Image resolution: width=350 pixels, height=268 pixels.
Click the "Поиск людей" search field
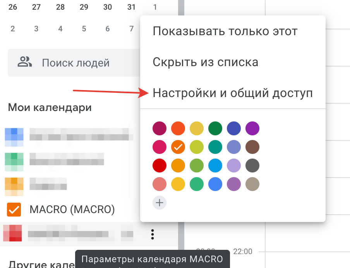coord(76,63)
